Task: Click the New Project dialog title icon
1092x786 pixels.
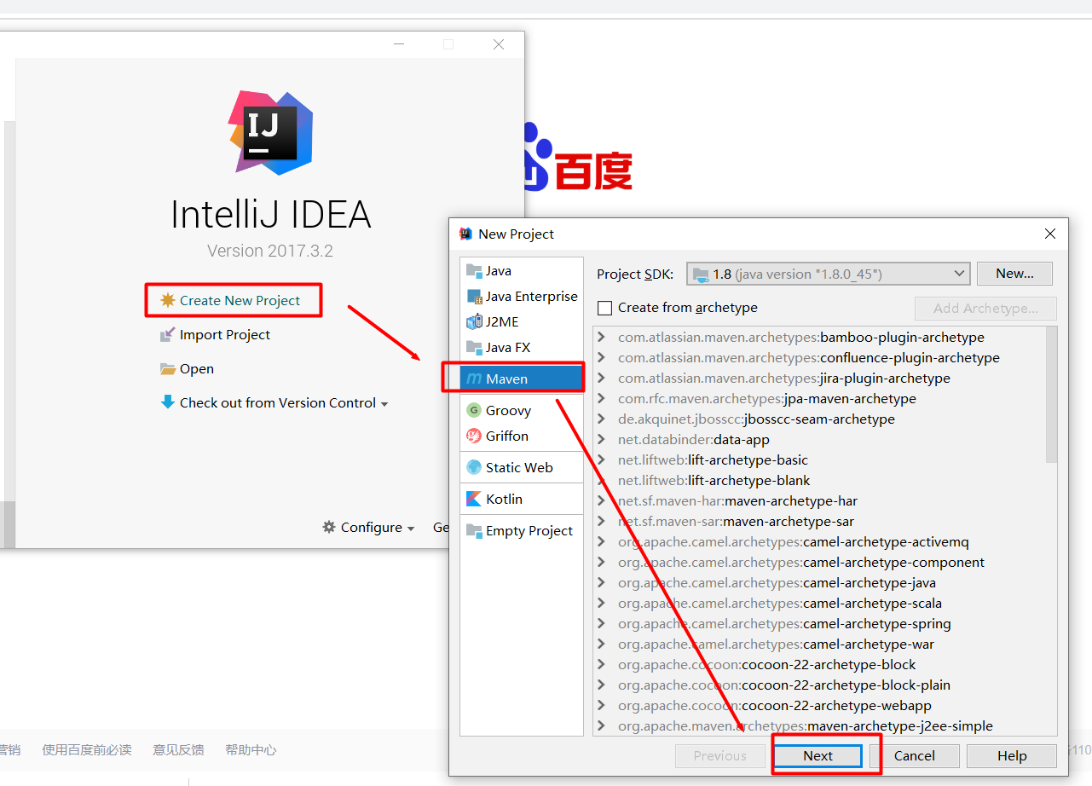Action: coord(465,234)
